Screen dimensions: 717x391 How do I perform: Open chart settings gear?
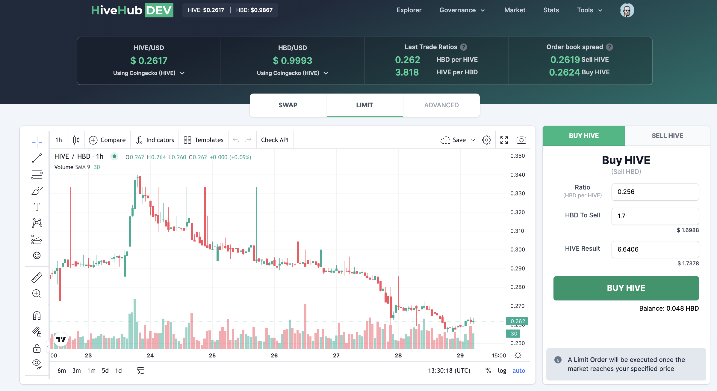pyautogui.click(x=487, y=140)
